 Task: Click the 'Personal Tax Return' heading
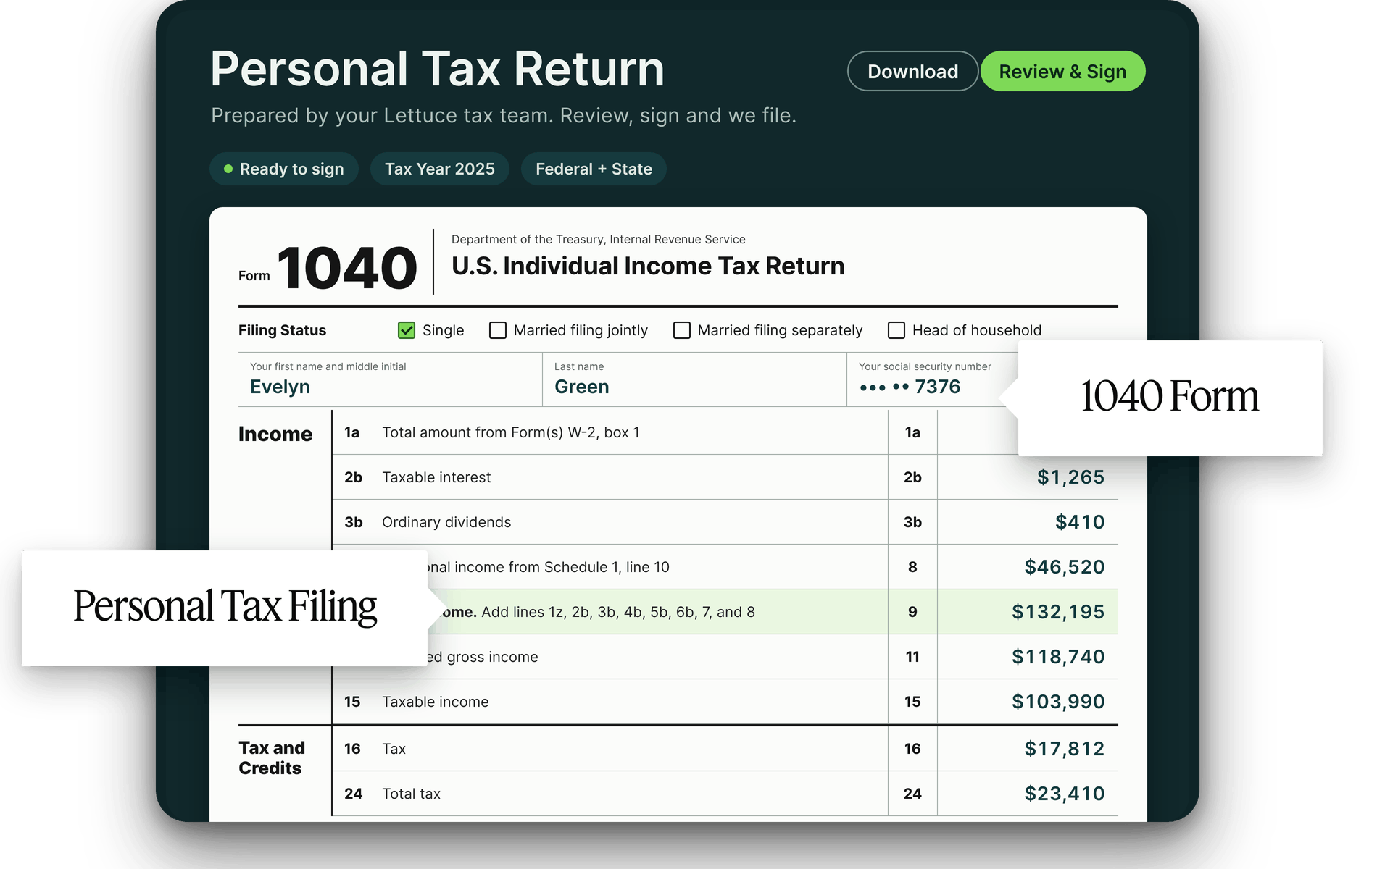pos(437,69)
